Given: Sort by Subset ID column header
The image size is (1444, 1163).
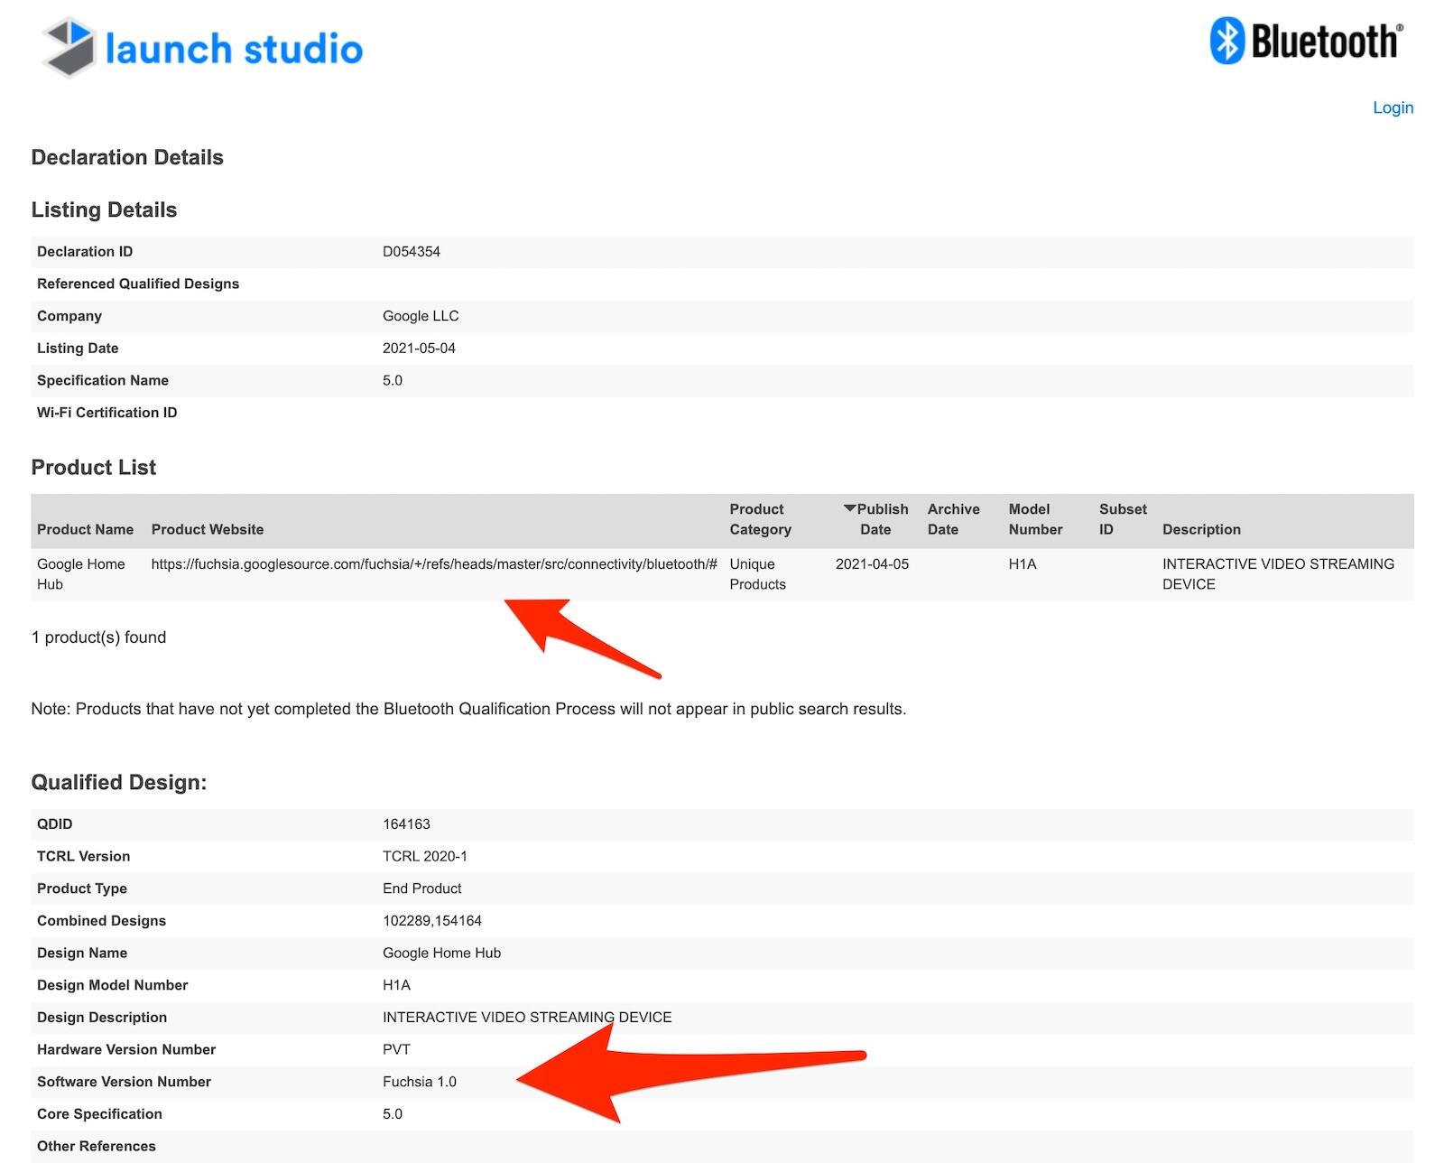Looking at the screenshot, I should (1122, 519).
